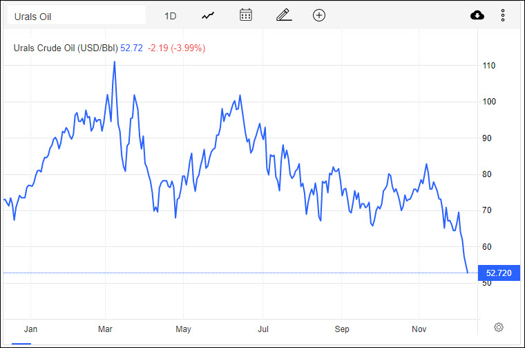The height and width of the screenshot is (348, 525).
Task: Click the Urals Crude Oil legend label
Action: [66, 48]
